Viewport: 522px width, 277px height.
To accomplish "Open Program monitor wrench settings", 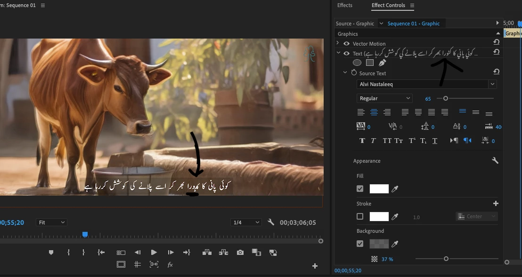I will click(x=271, y=222).
